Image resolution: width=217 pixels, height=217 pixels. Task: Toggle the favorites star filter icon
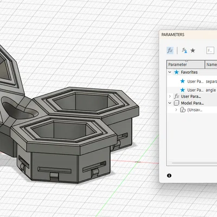[193, 50]
